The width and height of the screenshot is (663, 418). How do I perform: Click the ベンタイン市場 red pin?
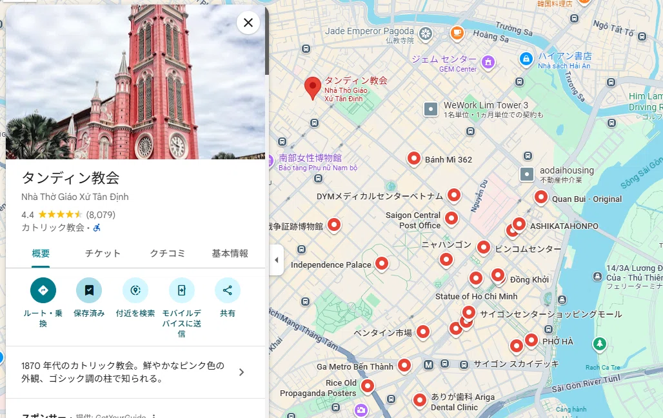click(x=423, y=332)
